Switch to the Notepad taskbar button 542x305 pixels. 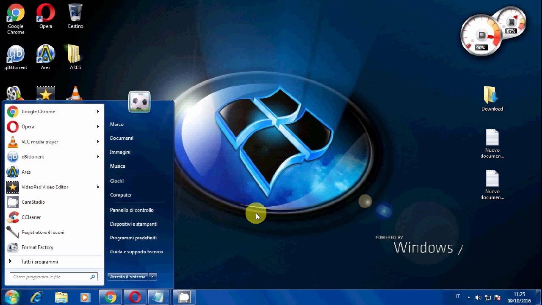pos(160,297)
